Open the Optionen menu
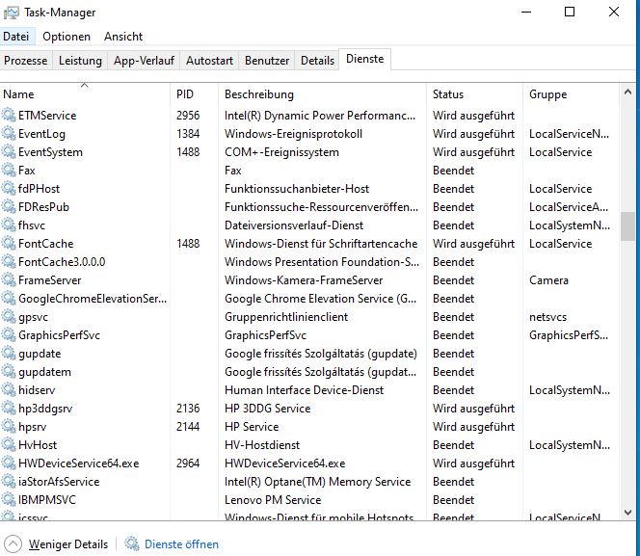Viewport: 640px width, 556px height. coord(67,37)
